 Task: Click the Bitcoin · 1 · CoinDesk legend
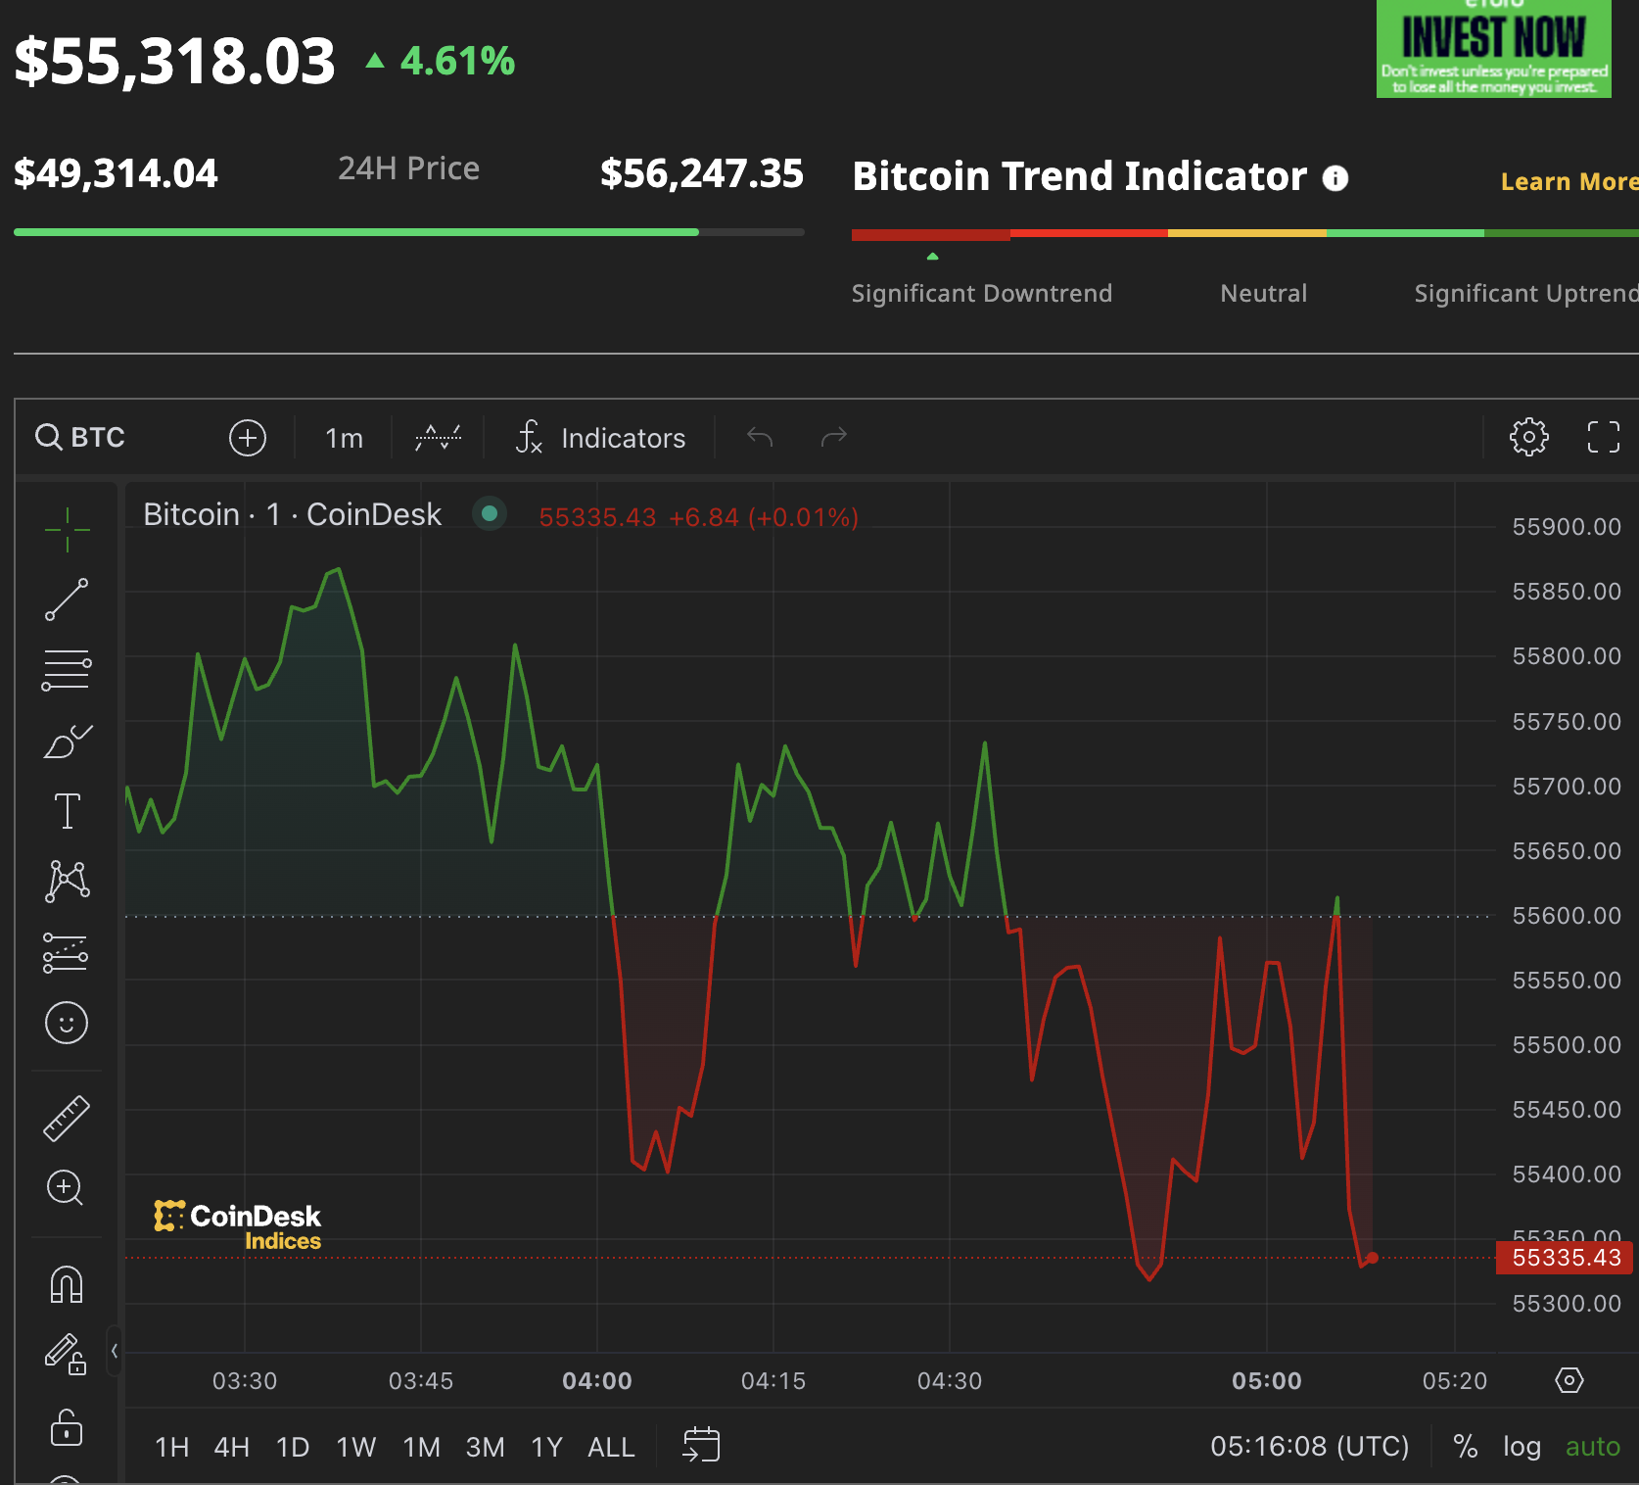[292, 514]
